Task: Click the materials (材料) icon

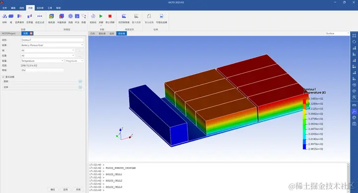Action: [x=4, y=16]
